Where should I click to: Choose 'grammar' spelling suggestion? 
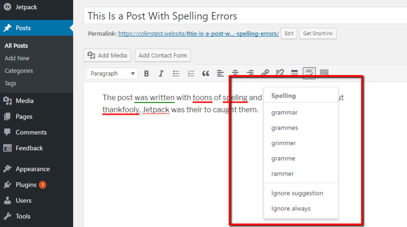(x=301, y=113)
